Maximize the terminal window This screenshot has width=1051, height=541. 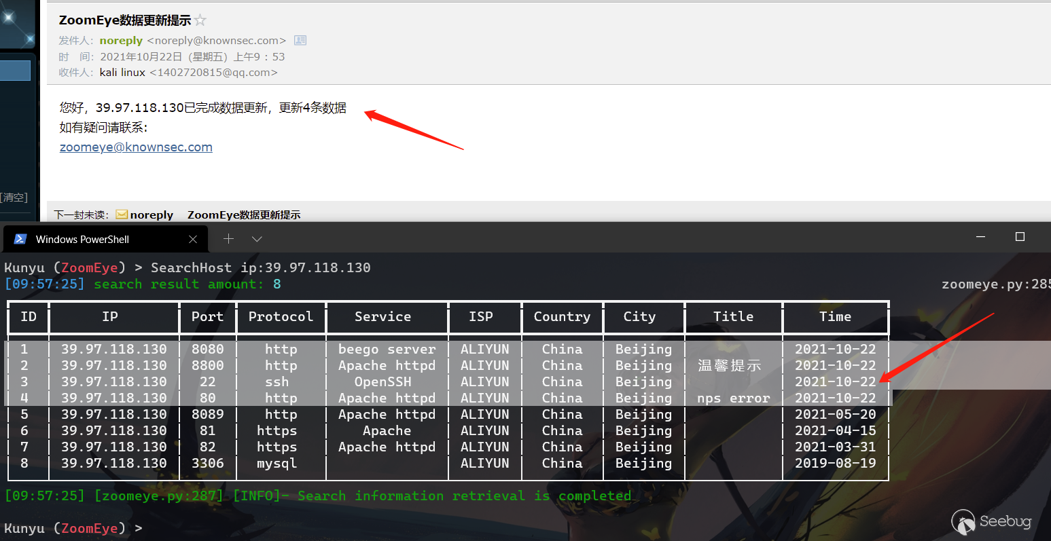coord(1020,237)
